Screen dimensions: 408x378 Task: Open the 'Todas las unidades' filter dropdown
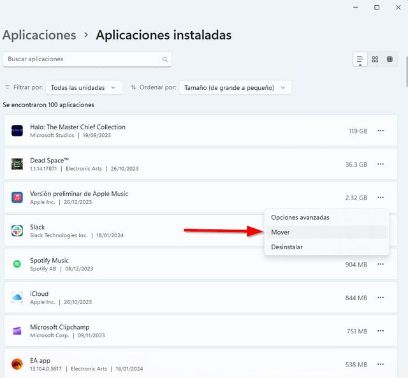point(84,87)
